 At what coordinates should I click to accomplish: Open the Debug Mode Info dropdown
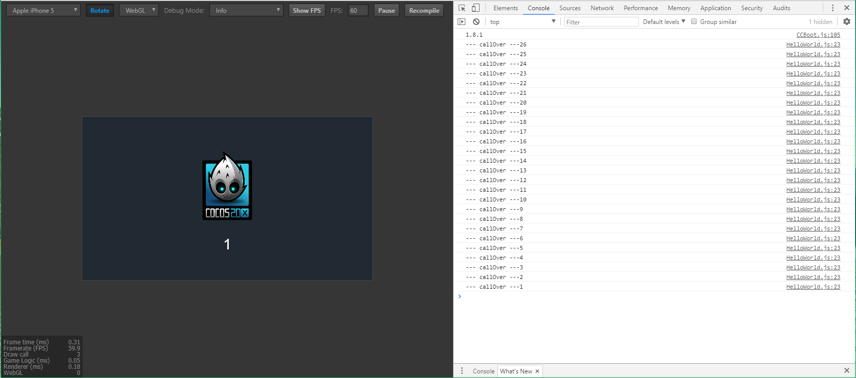246,11
